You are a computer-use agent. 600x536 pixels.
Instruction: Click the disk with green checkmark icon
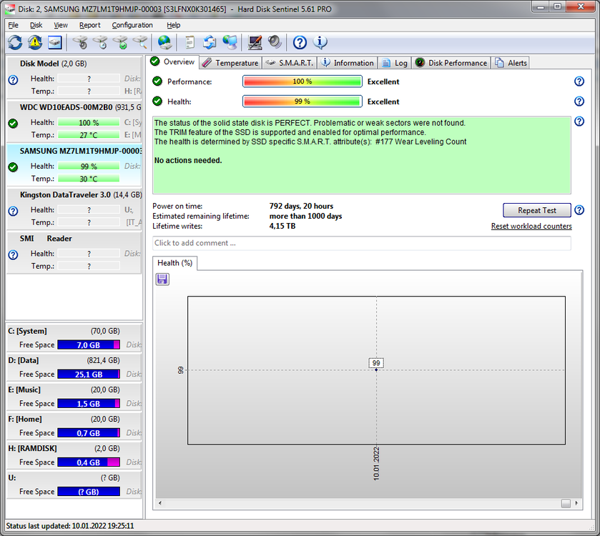[x=120, y=42]
